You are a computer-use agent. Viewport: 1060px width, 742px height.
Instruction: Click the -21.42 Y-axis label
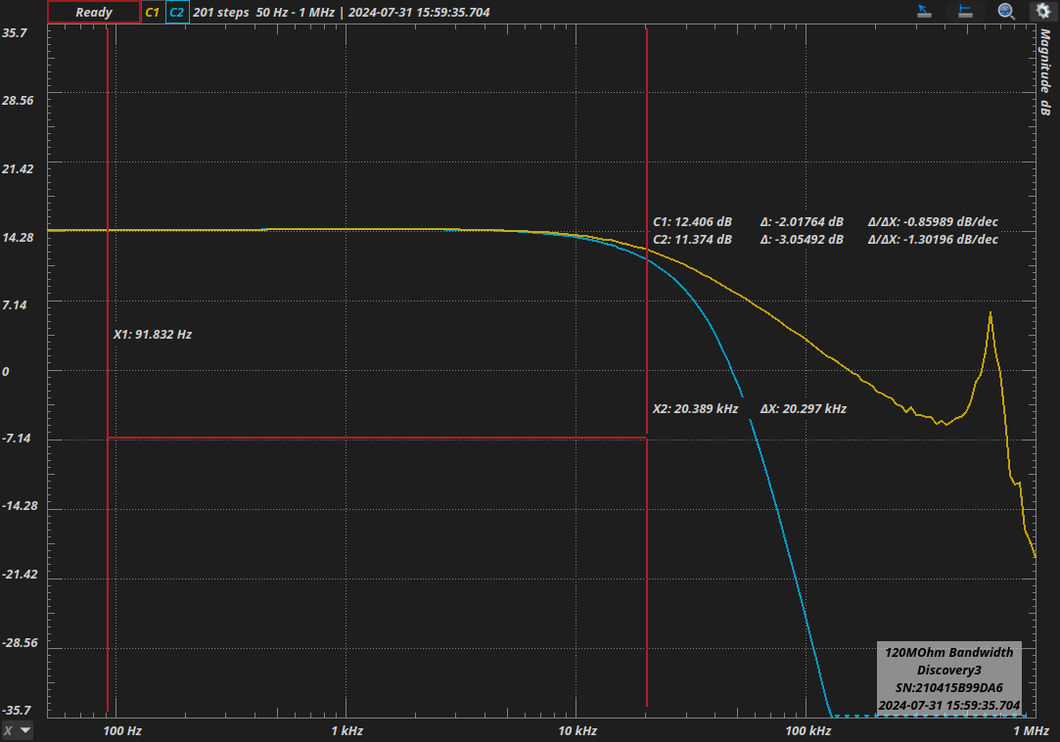(20, 575)
